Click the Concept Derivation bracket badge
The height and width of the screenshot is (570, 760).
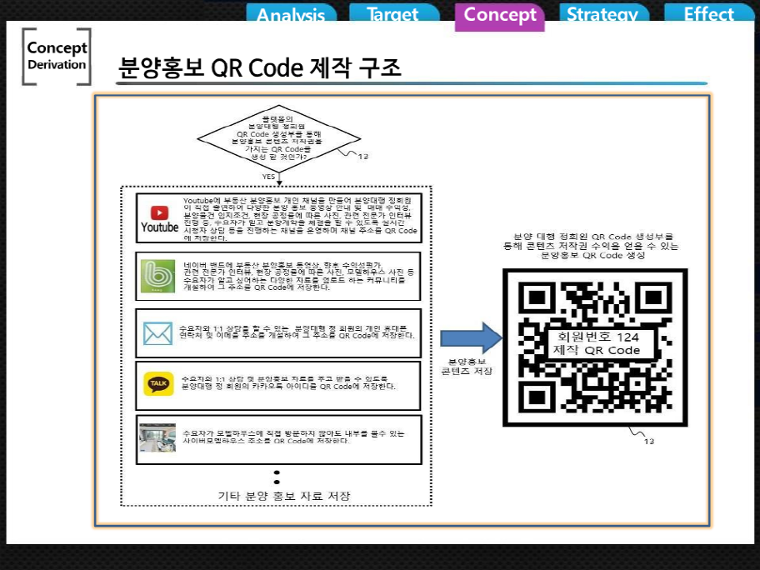(57, 57)
